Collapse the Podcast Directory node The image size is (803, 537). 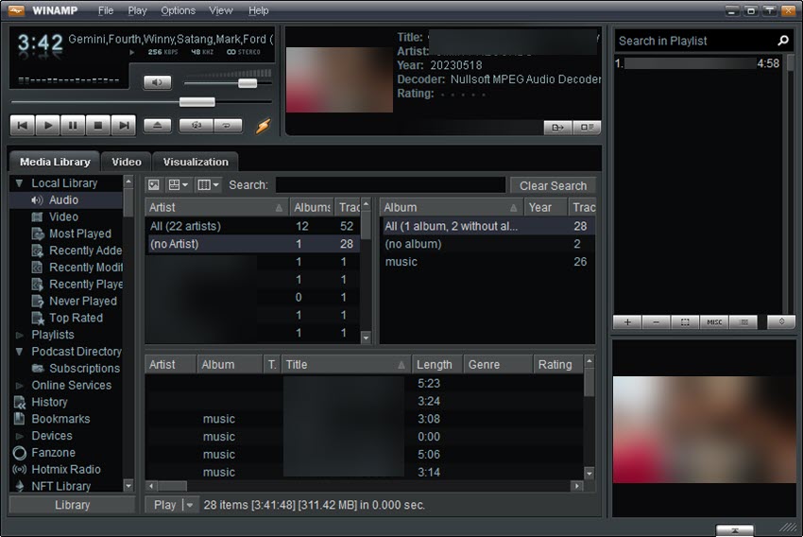[x=19, y=352]
